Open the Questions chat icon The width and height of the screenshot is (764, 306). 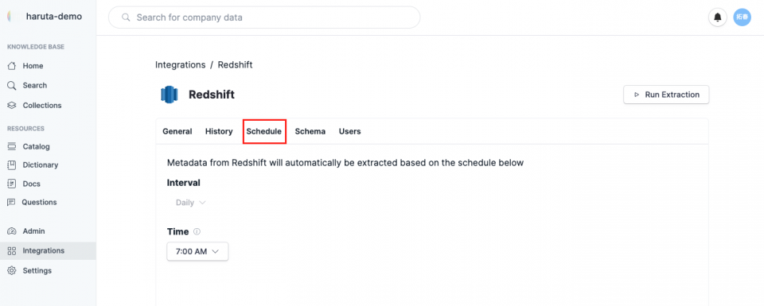click(12, 203)
